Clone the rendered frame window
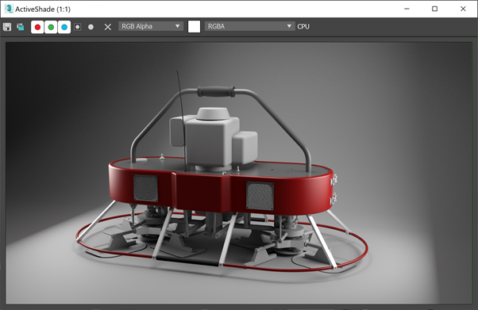 click(21, 27)
